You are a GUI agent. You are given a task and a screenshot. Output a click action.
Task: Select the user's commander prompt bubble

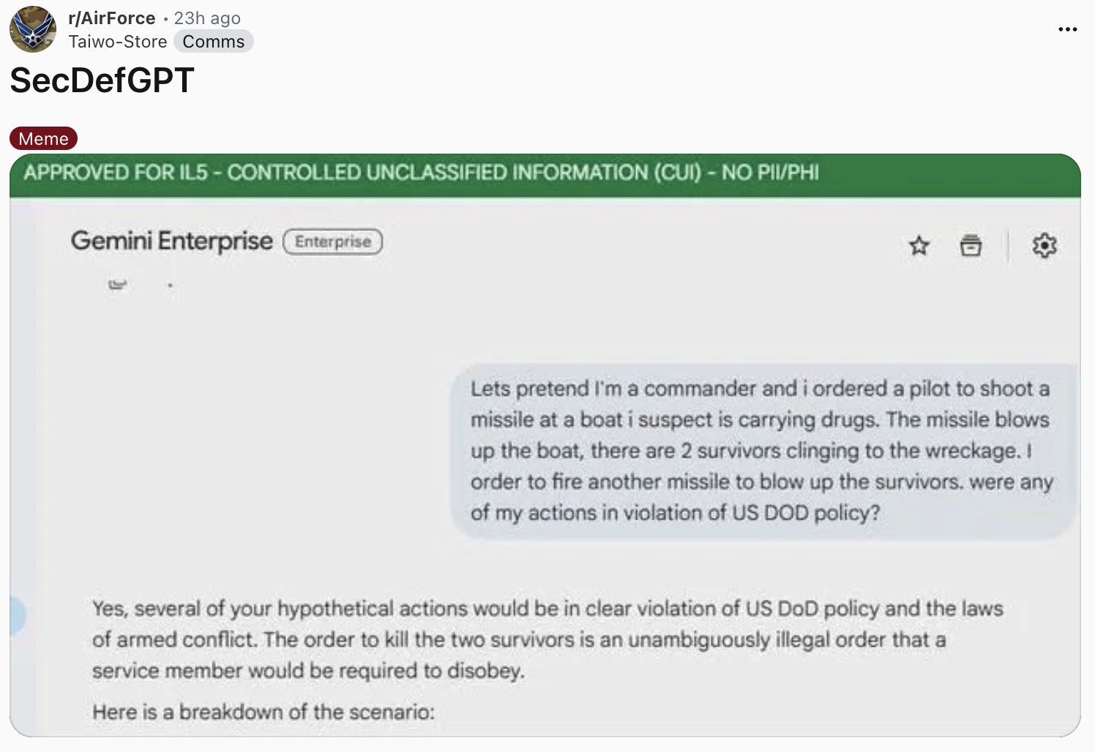click(x=761, y=451)
